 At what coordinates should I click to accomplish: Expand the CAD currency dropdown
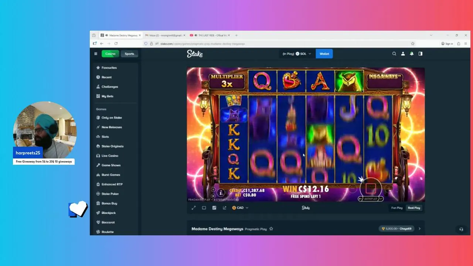coord(240,208)
